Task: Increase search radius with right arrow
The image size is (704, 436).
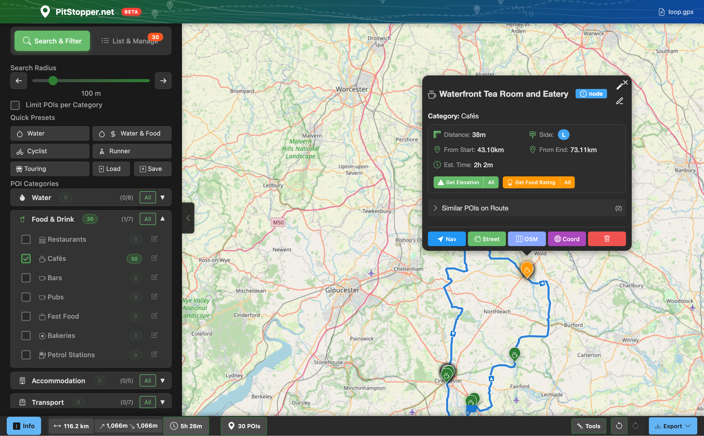Action: pyautogui.click(x=163, y=81)
